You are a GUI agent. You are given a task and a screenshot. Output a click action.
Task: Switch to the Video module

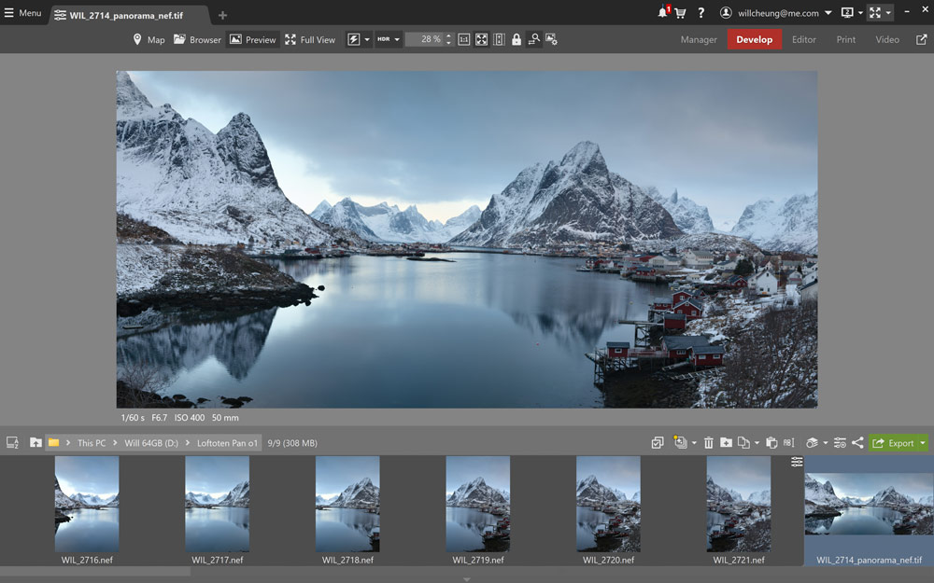pyautogui.click(x=887, y=39)
